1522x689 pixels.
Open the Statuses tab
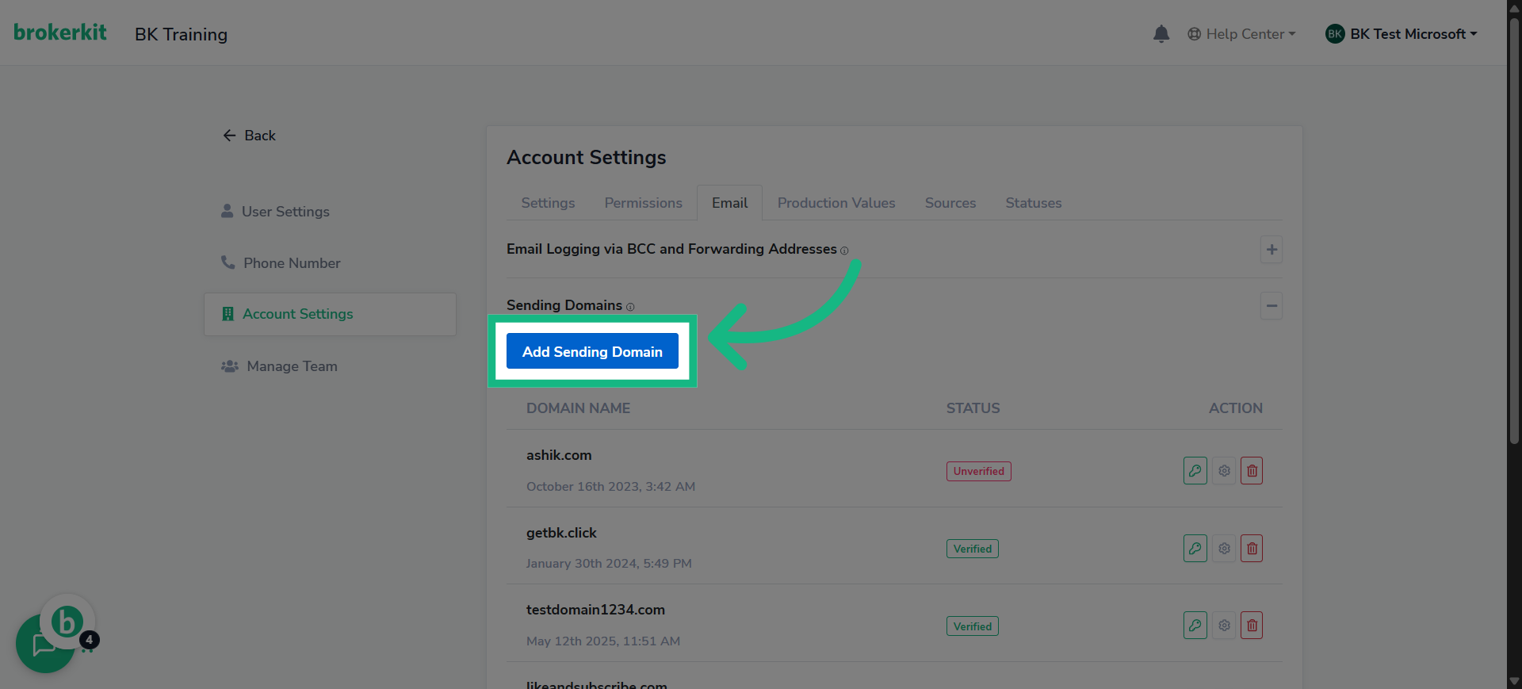click(1034, 203)
